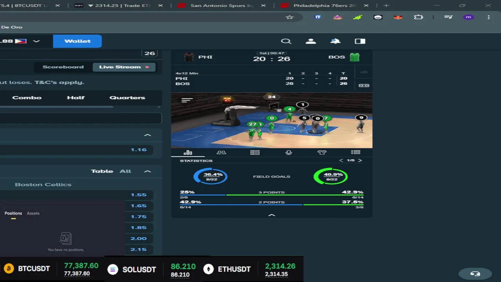Select the 1.16 odds
The image size is (501, 282).
139,150
